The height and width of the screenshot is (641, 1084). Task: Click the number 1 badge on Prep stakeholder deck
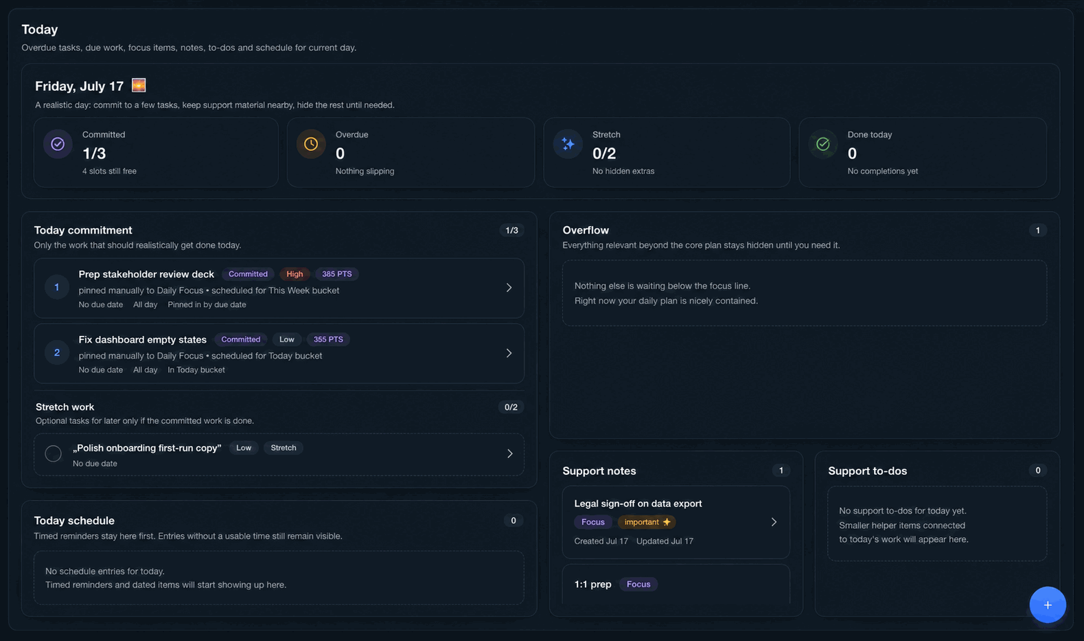click(x=57, y=287)
